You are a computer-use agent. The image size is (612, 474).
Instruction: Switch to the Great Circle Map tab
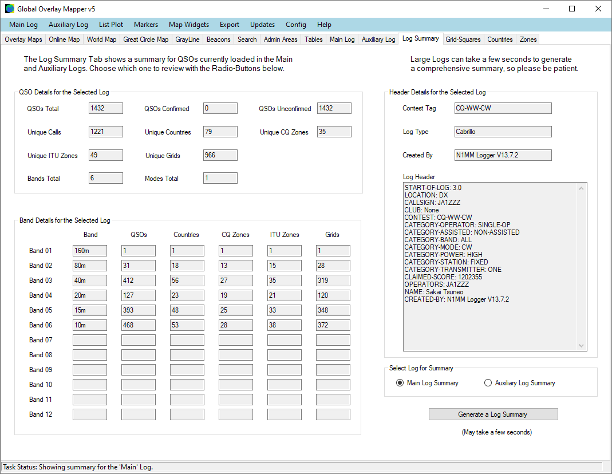146,39
